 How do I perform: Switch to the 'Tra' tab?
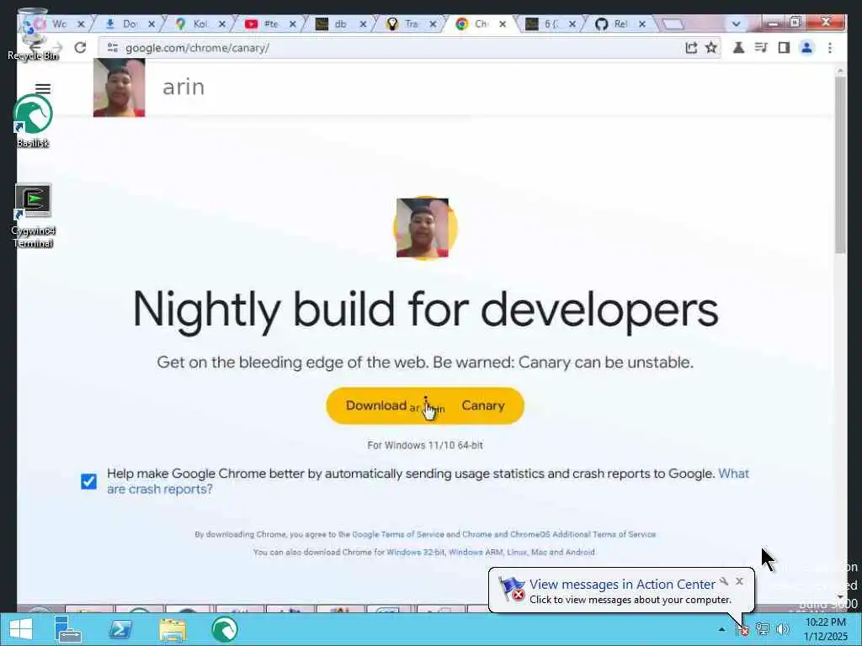point(411,24)
